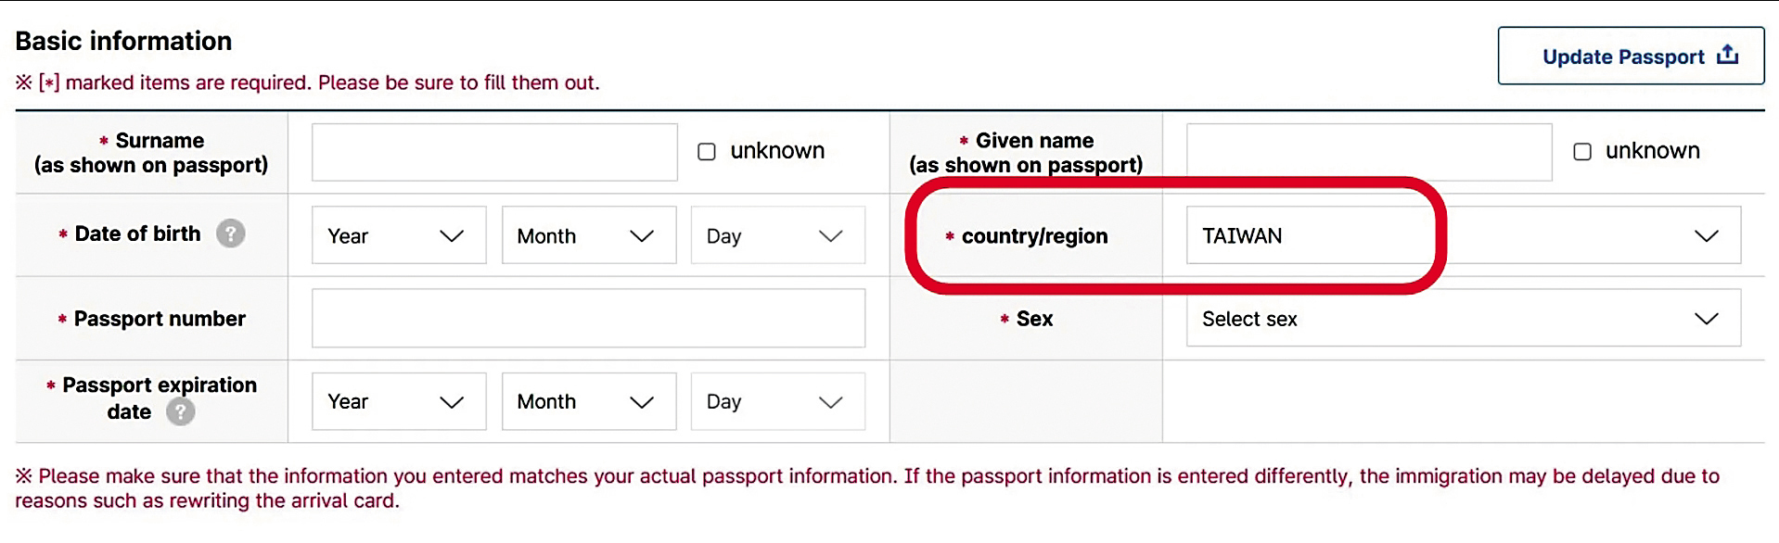This screenshot has height=543, width=1779.
Task: Click the Given name input field
Action: pyautogui.click(x=1368, y=152)
